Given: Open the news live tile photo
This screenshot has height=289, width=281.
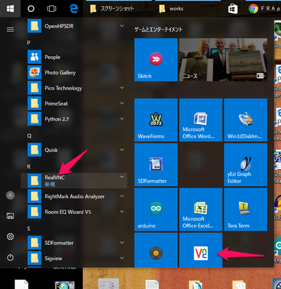Looking at the screenshot, I should pos(223,60).
